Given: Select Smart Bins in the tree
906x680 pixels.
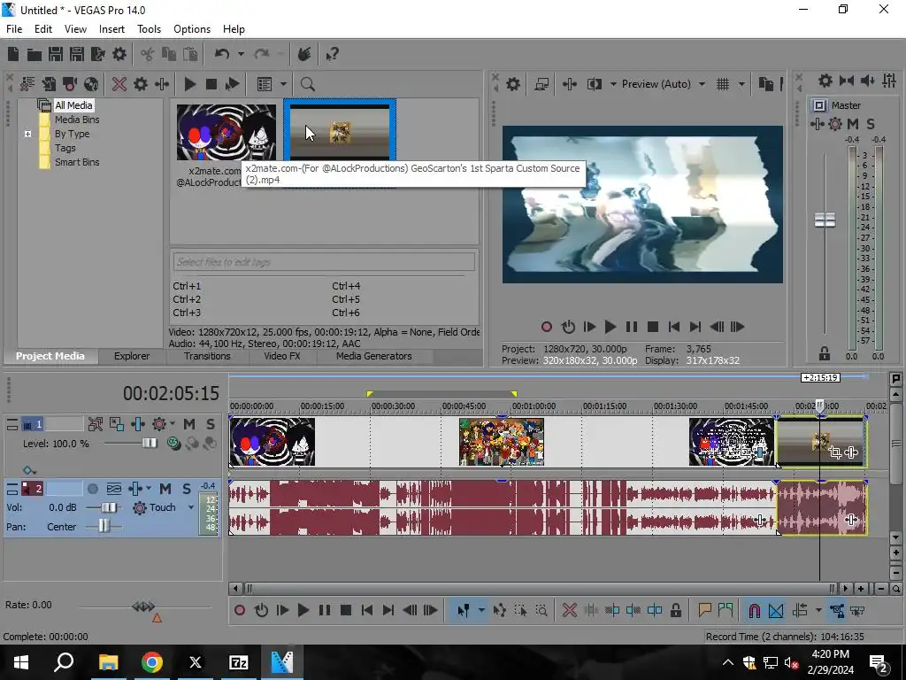Looking at the screenshot, I should 77,163.
